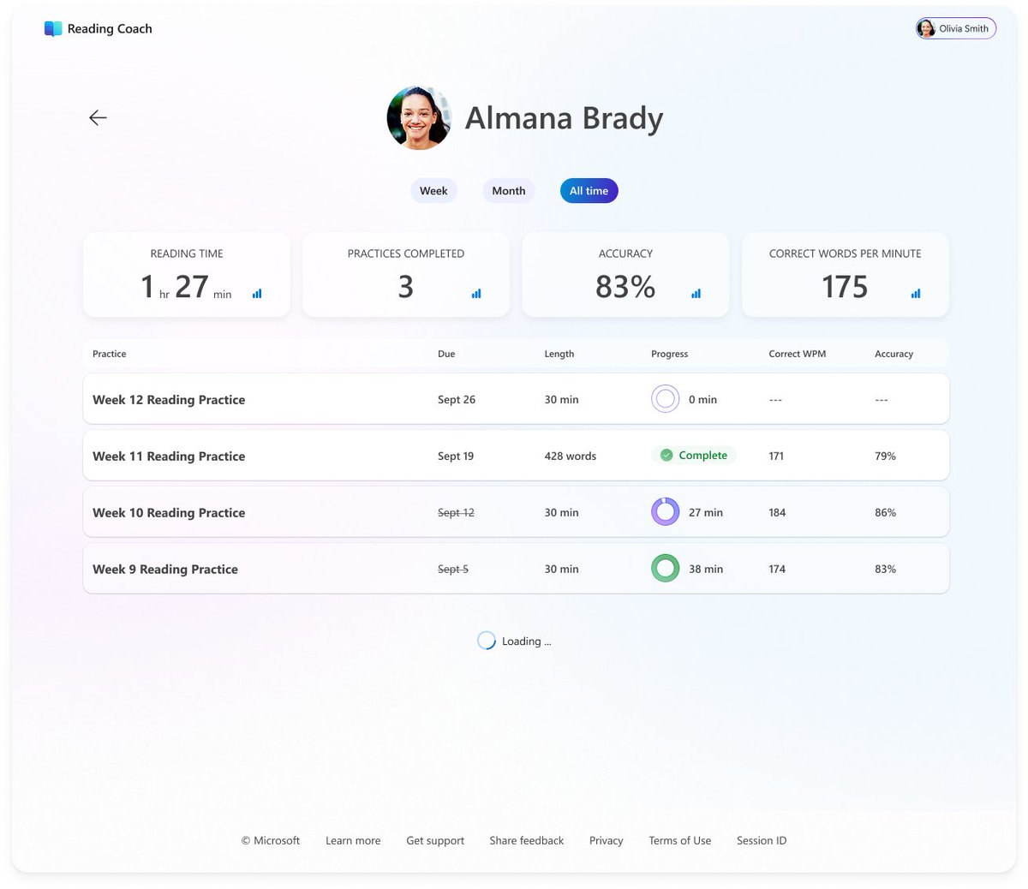Viewport: 1028px width, 889px height.
Task: Click the Reading Coach app title
Action: pos(110,28)
